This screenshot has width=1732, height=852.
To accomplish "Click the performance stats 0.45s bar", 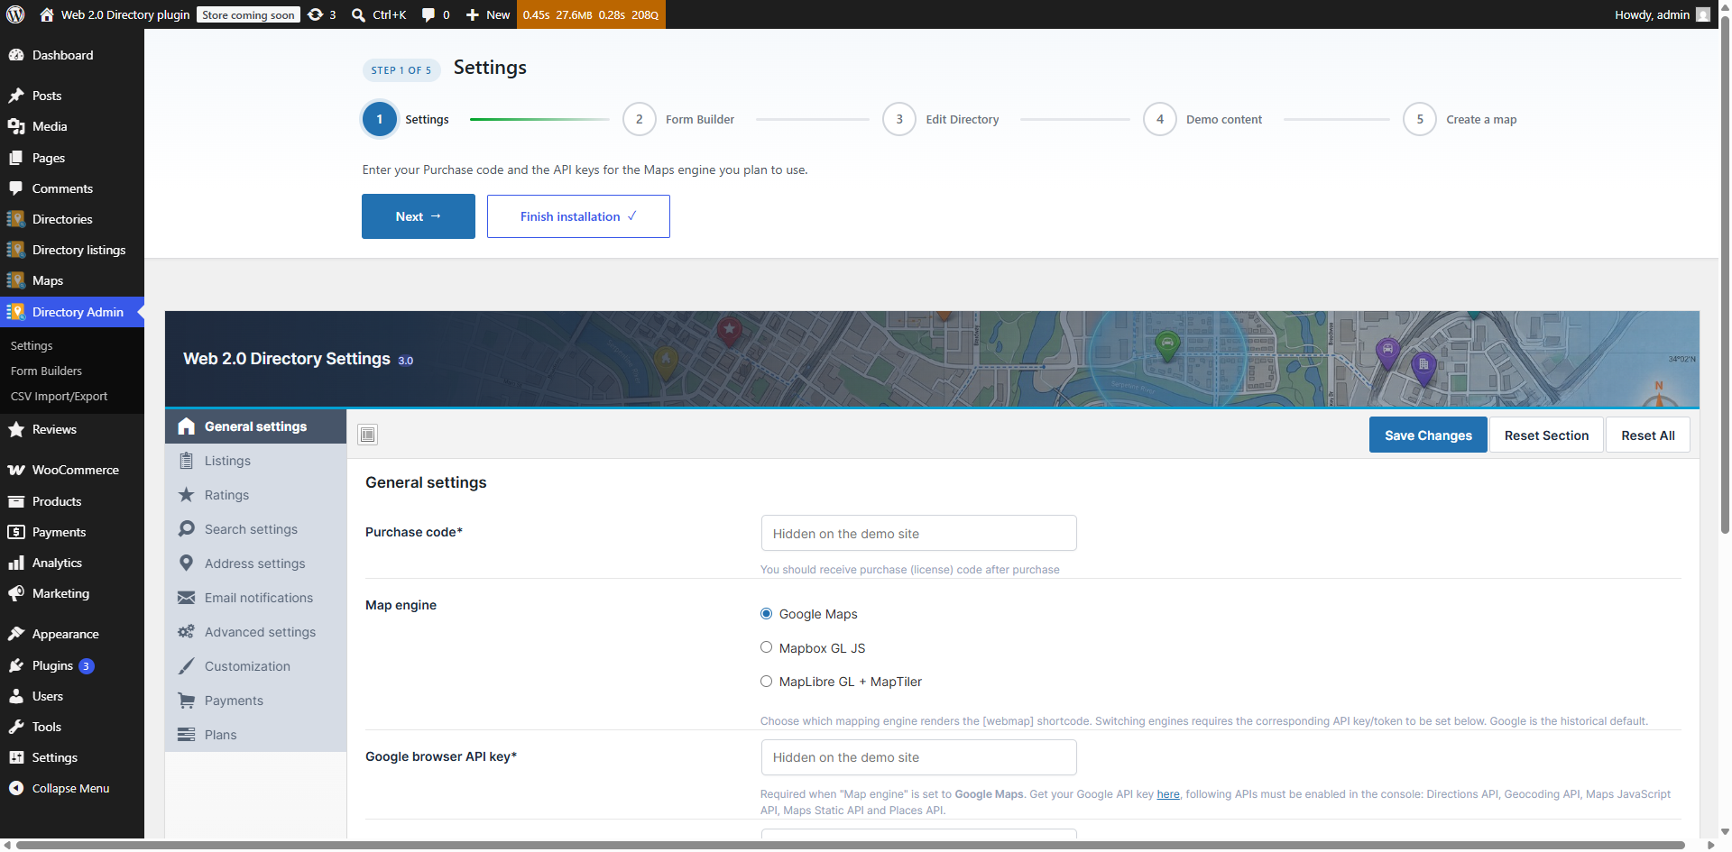I will click(591, 14).
